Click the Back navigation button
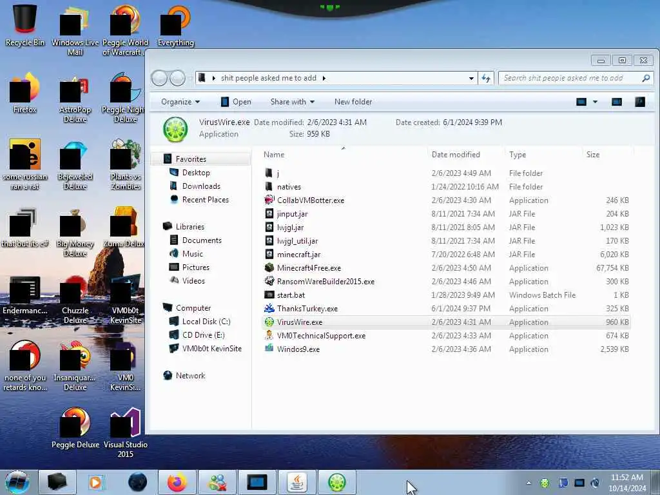 (160, 78)
